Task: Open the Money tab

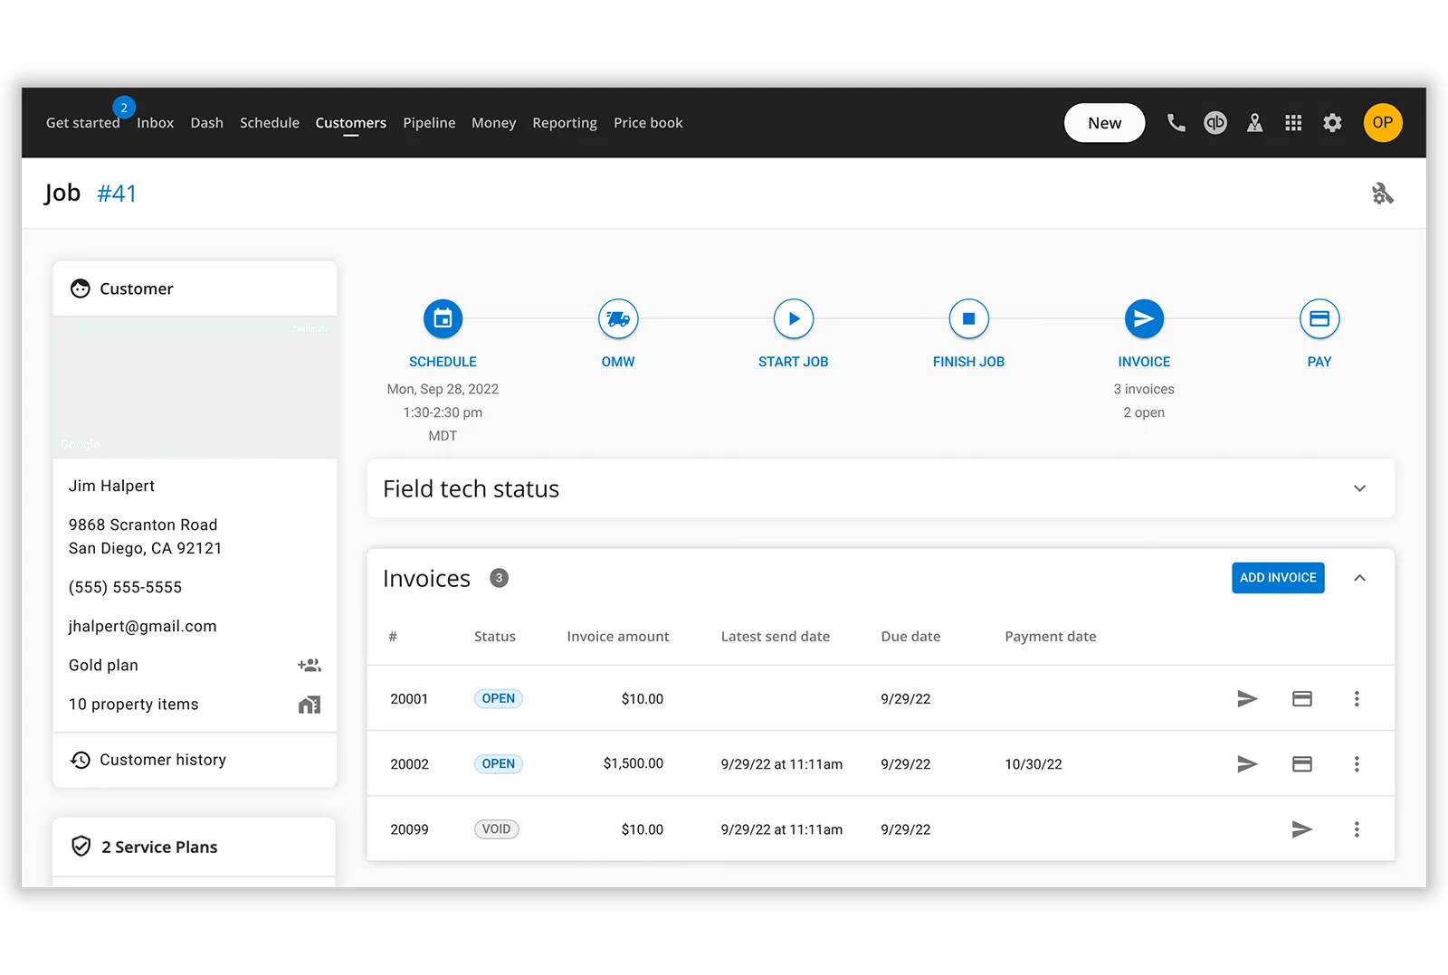Action: 493,123
